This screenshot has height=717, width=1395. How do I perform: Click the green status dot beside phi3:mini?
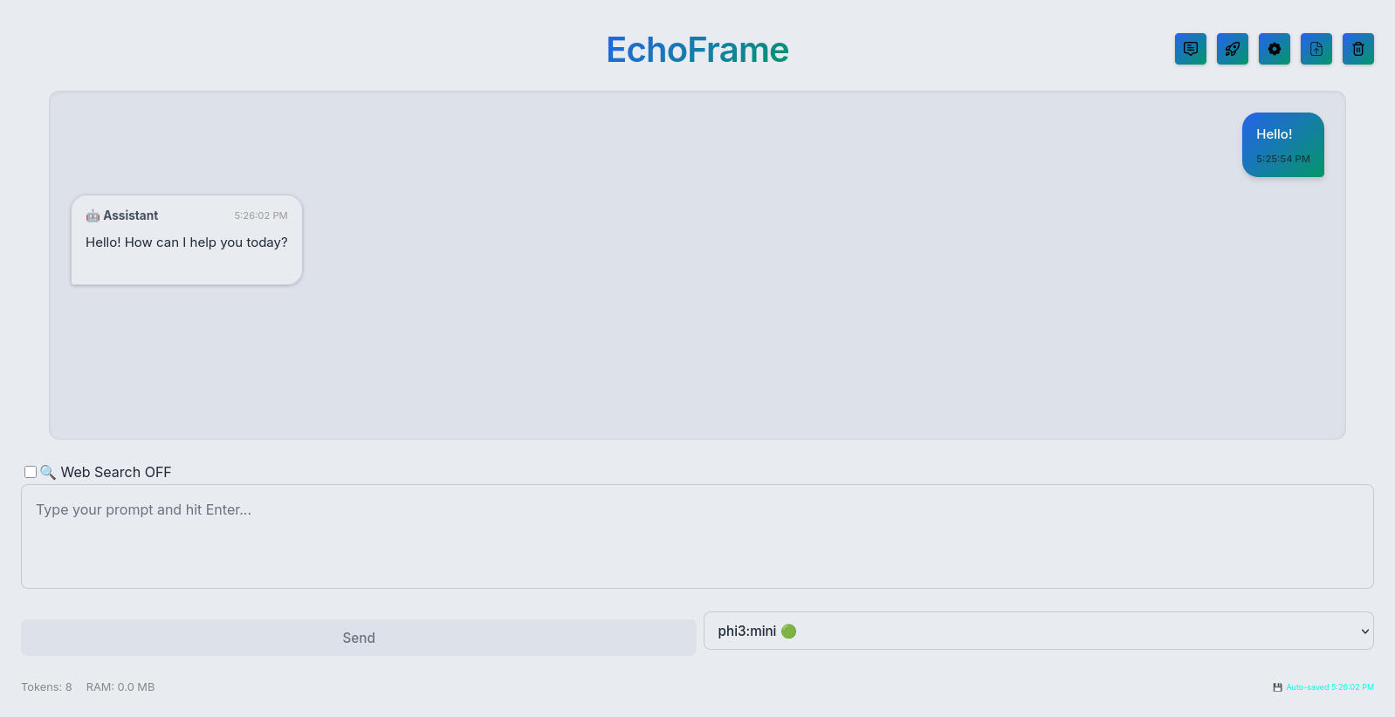788,631
